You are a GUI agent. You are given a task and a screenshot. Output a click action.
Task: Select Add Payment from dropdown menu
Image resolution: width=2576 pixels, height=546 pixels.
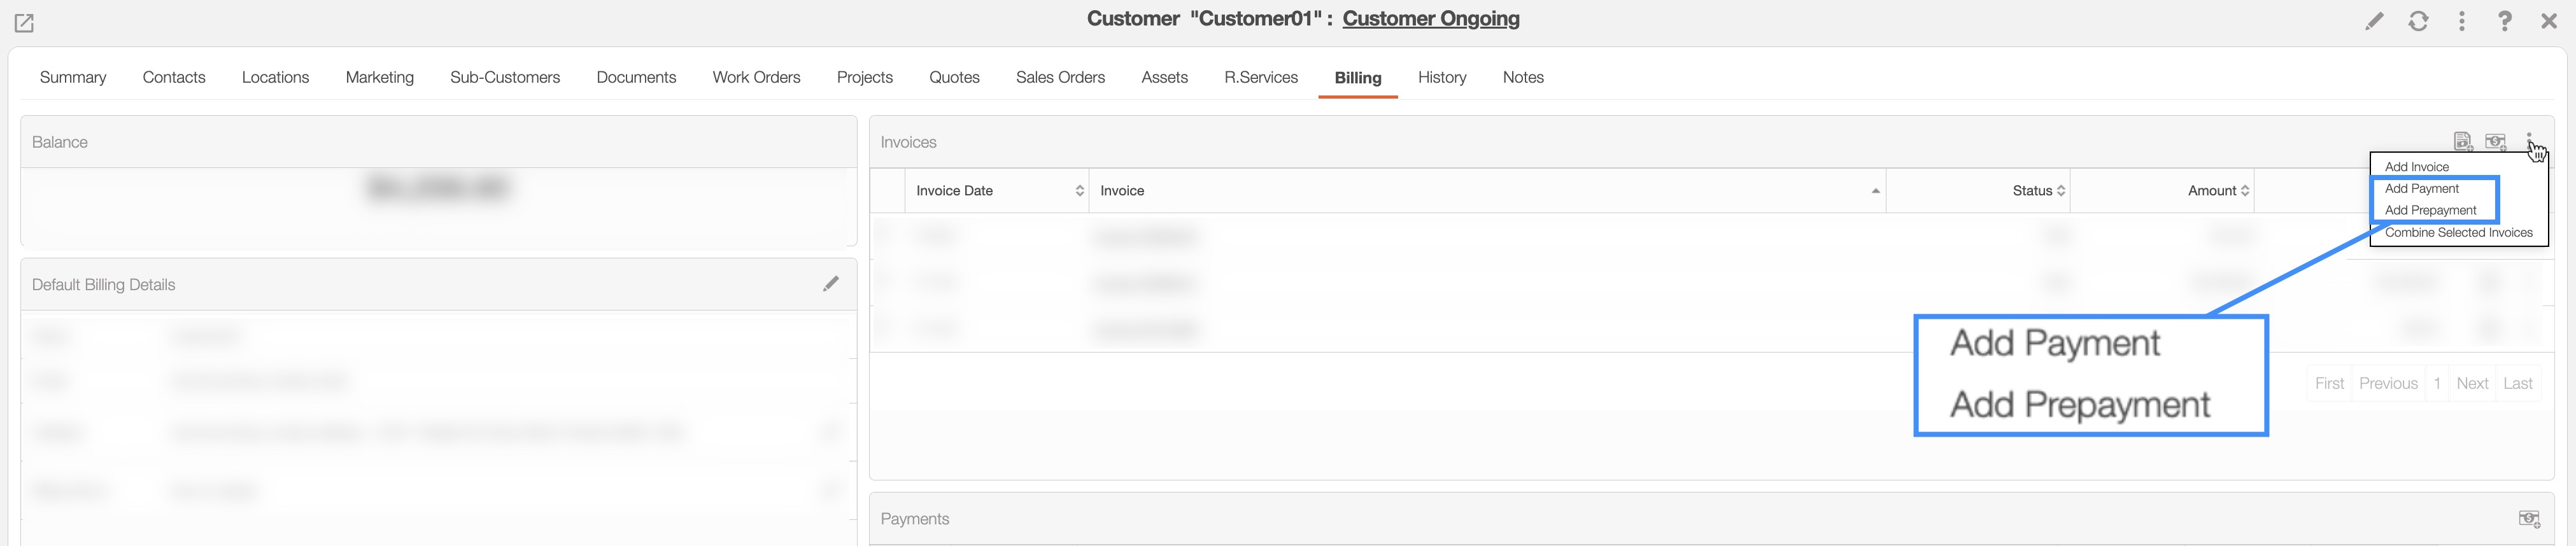tap(2421, 189)
